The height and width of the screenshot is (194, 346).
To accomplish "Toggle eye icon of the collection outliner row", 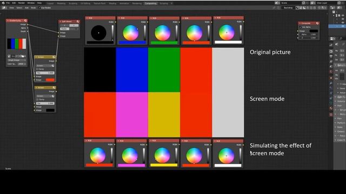I will [343, 16].
